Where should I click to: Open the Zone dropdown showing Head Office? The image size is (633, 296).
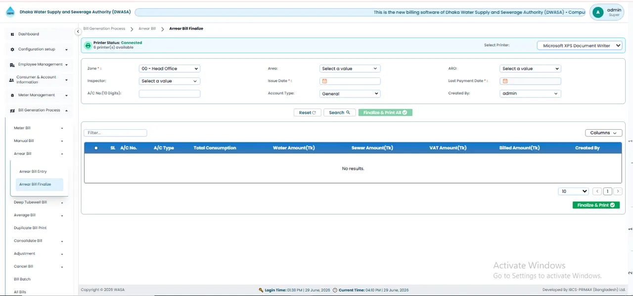pos(170,69)
